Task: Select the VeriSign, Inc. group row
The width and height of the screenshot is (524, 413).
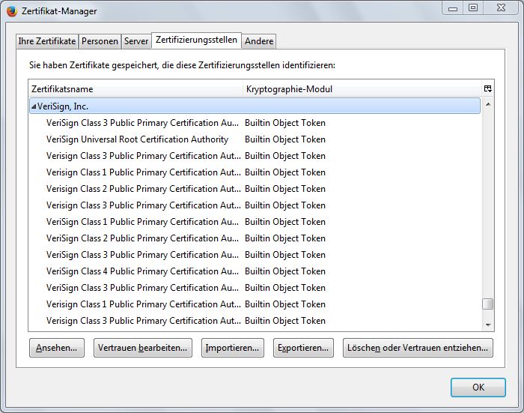Action: [x=255, y=106]
